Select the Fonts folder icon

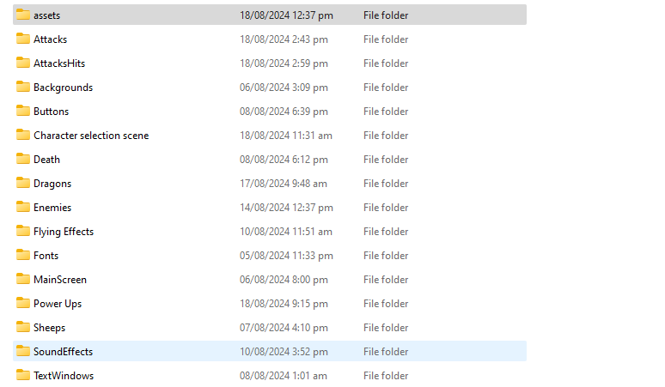(x=23, y=256)
